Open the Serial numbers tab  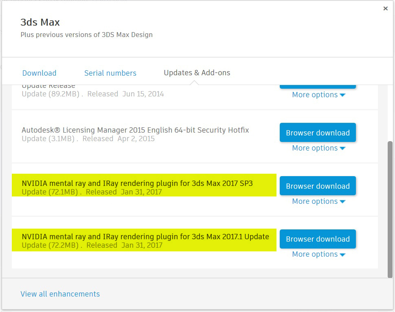click(110, 73)
